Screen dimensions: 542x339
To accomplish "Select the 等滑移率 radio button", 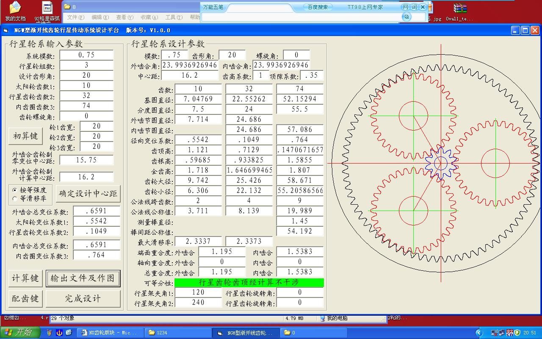I will [x=15, y=198].
